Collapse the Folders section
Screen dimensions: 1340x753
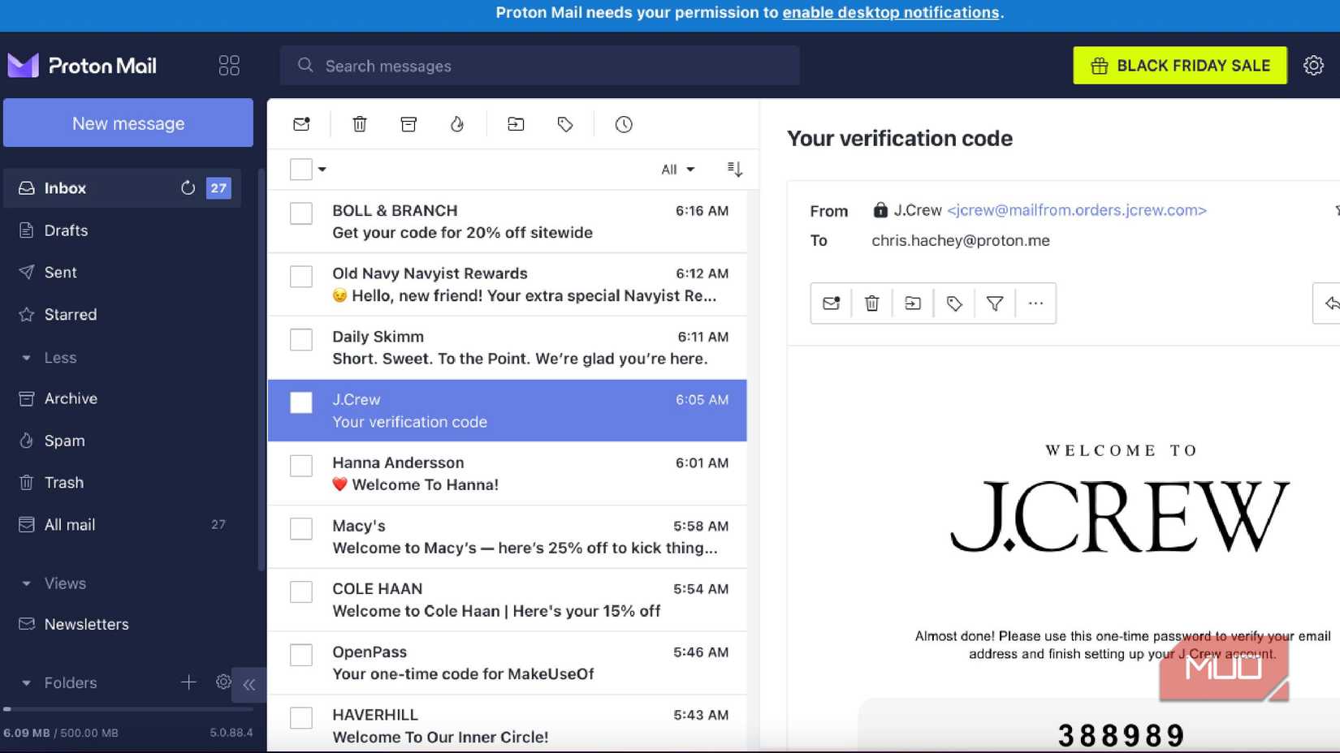27,682
